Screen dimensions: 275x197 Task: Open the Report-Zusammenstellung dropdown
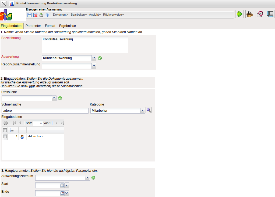click(x=94, y=66)
